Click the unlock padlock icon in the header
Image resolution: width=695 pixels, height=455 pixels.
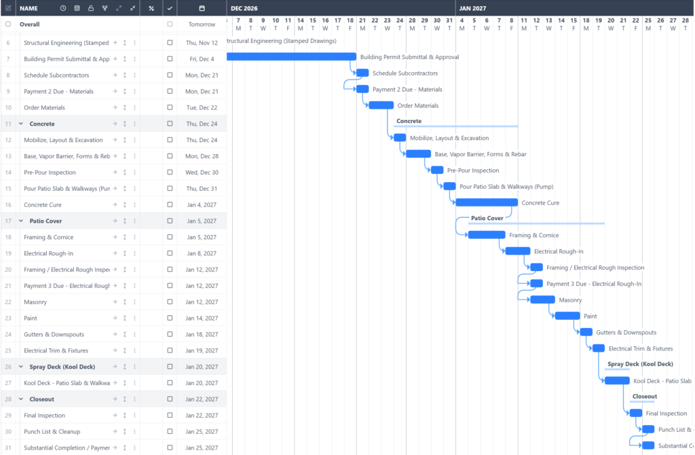pos(91,8)
